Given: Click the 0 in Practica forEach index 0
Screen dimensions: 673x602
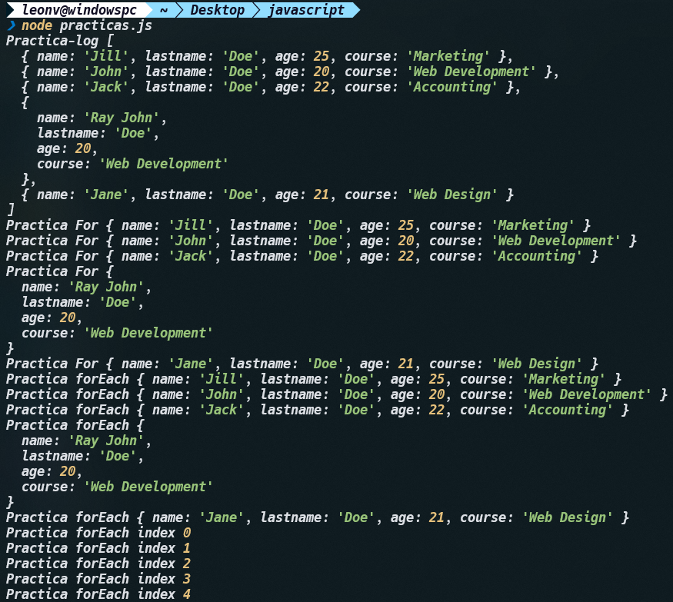Looking at the screenshot, I should click(187, 533).
